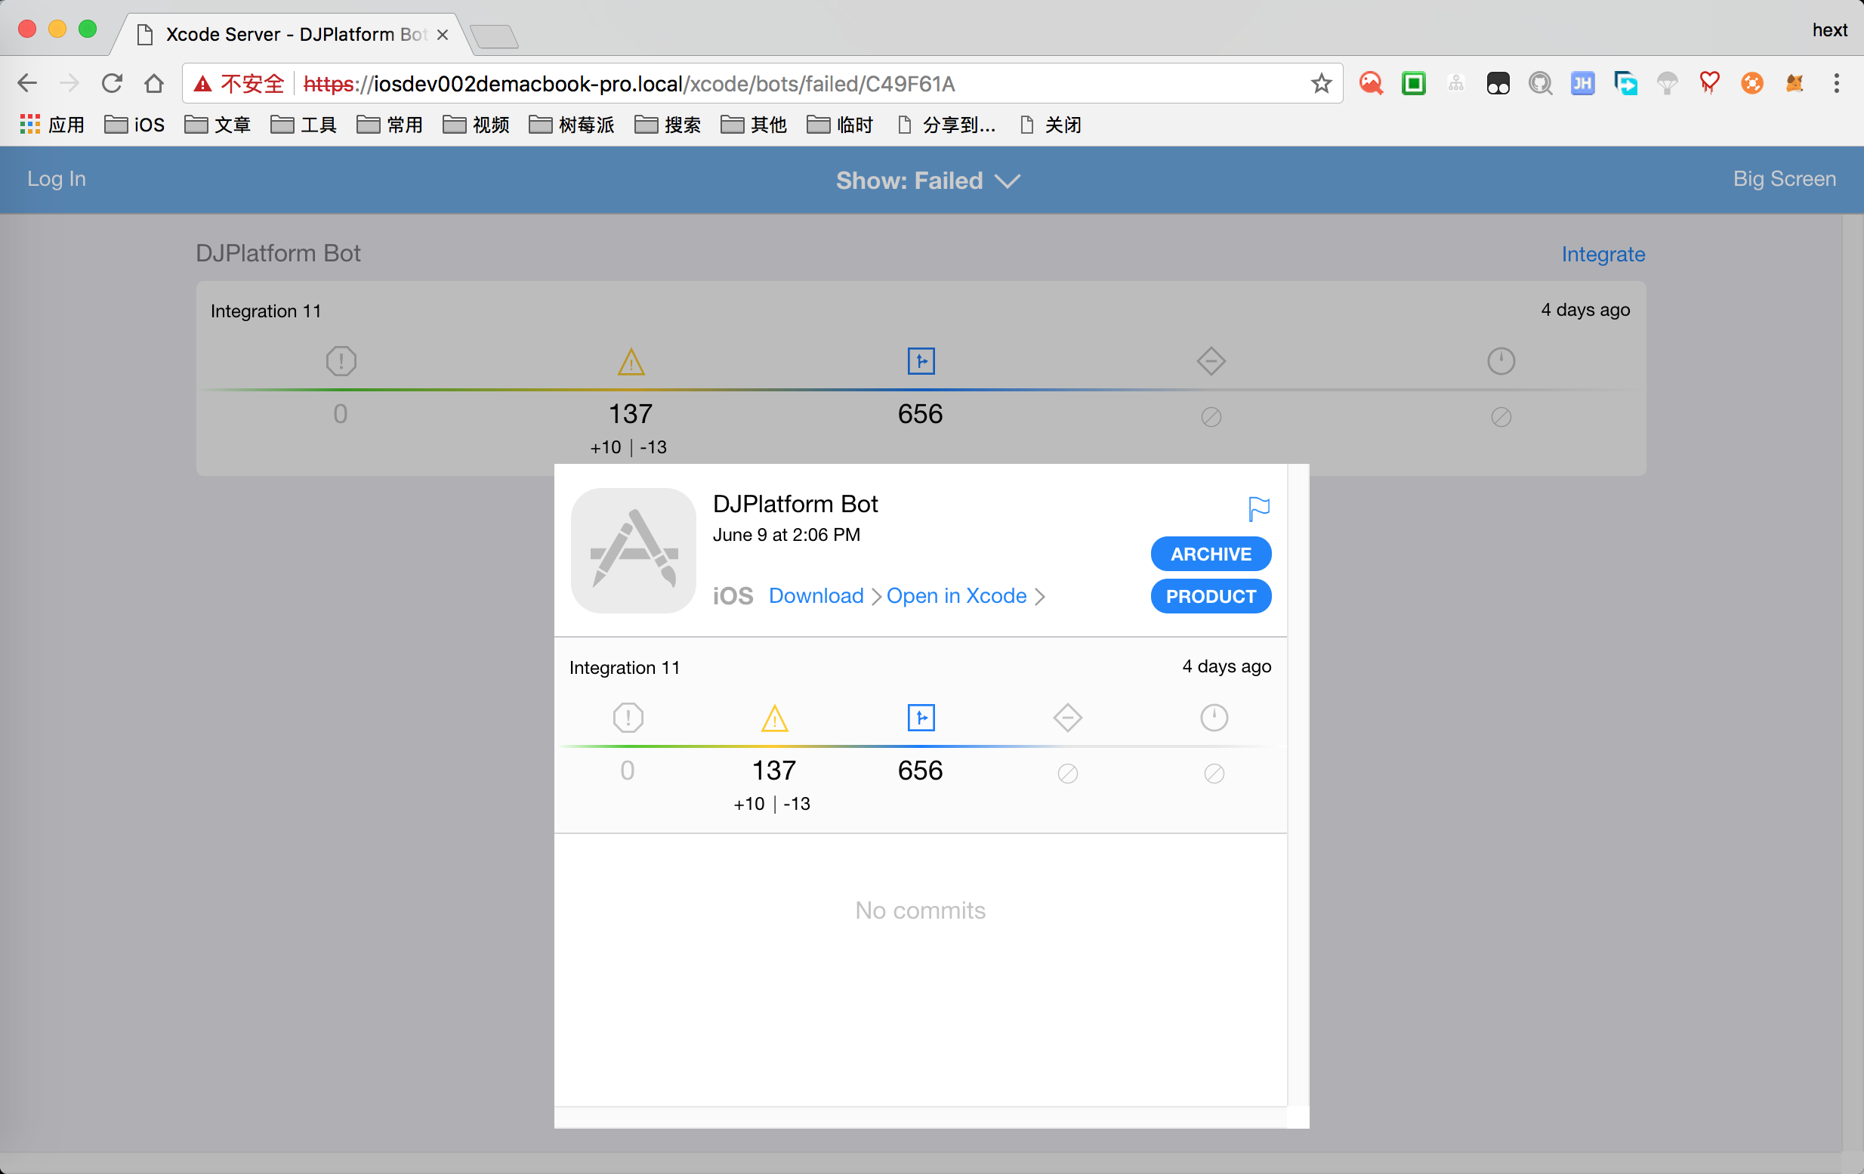Click the errors octagon icon in popup
Image resolution: width=1864 pixels, height=1174 pixels.
coord(628,718)
